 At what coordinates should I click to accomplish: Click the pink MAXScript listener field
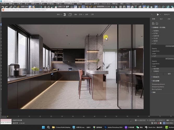[x=6, y=120]
